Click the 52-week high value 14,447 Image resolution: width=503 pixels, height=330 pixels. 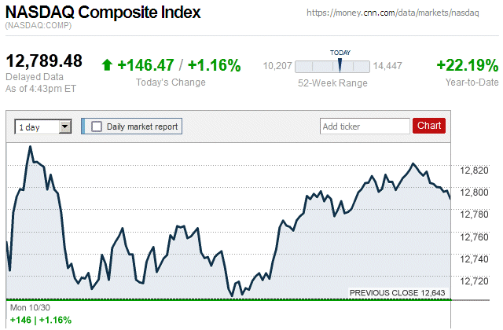click(x=387, y=66)
